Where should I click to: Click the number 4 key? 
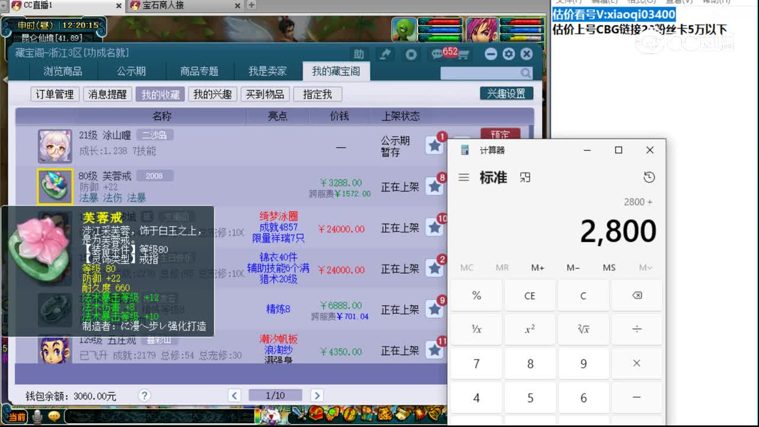(x=476, y=398)
